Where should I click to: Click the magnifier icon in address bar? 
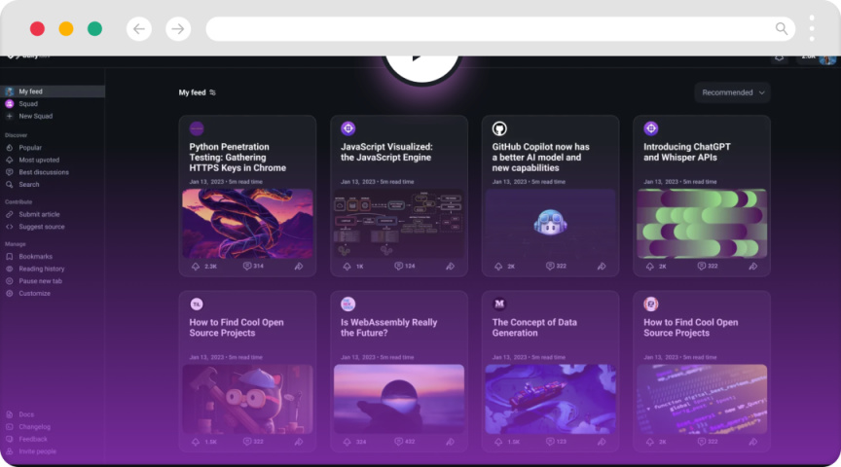point(782,28)
